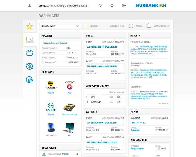This screenshot has height=157, width=196.
Task: Click dollar sell rate 340
Action: [x=119, y=102]
